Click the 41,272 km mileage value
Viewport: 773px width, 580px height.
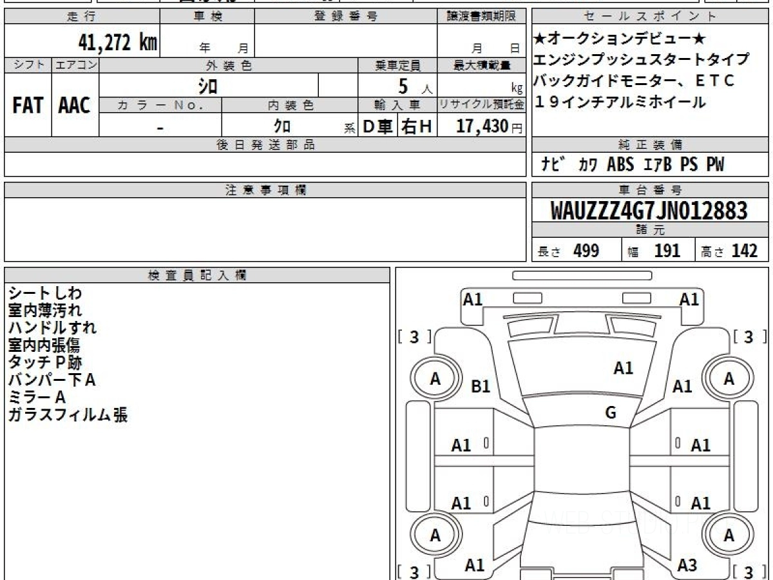click(x=117, y=43)
